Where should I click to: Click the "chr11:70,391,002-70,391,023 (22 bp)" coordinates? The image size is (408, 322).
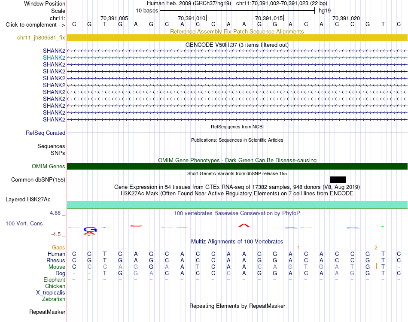click(x=282, y=3)
